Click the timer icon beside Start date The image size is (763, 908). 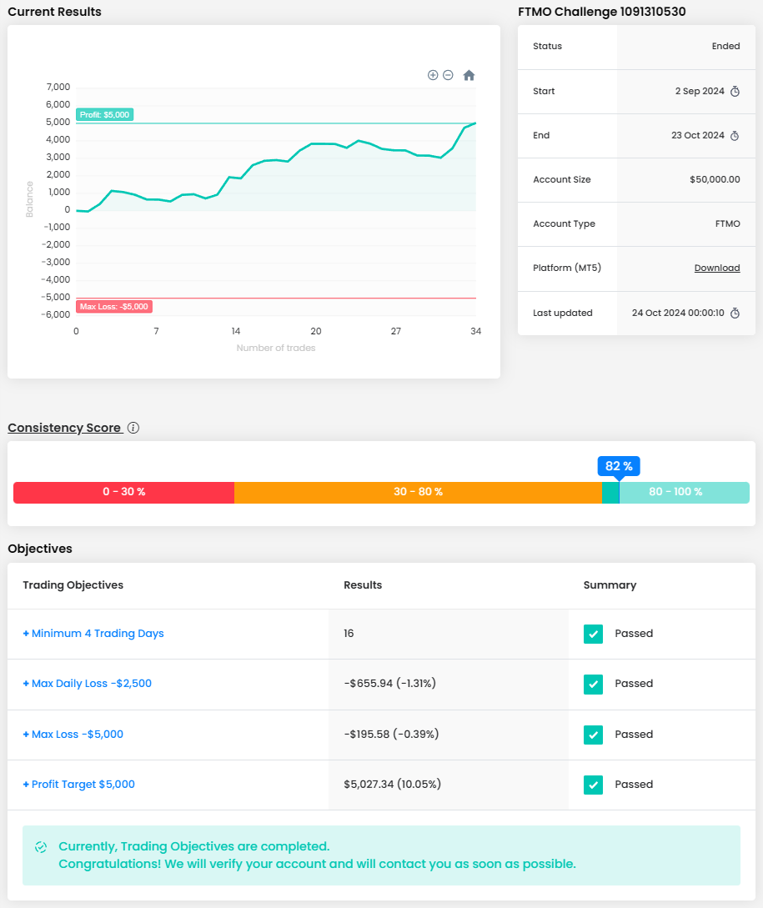click(735, 92)
